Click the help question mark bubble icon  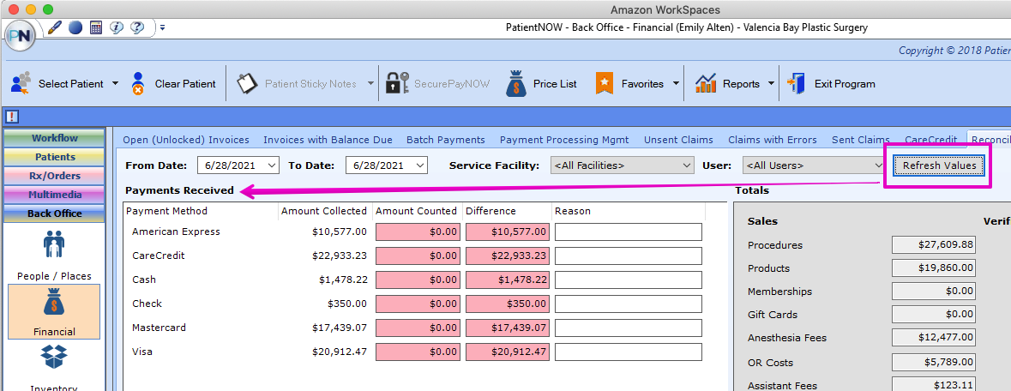click(x=136, y=27)
